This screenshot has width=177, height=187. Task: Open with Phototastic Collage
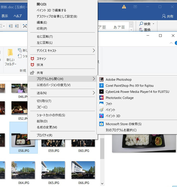119,98
